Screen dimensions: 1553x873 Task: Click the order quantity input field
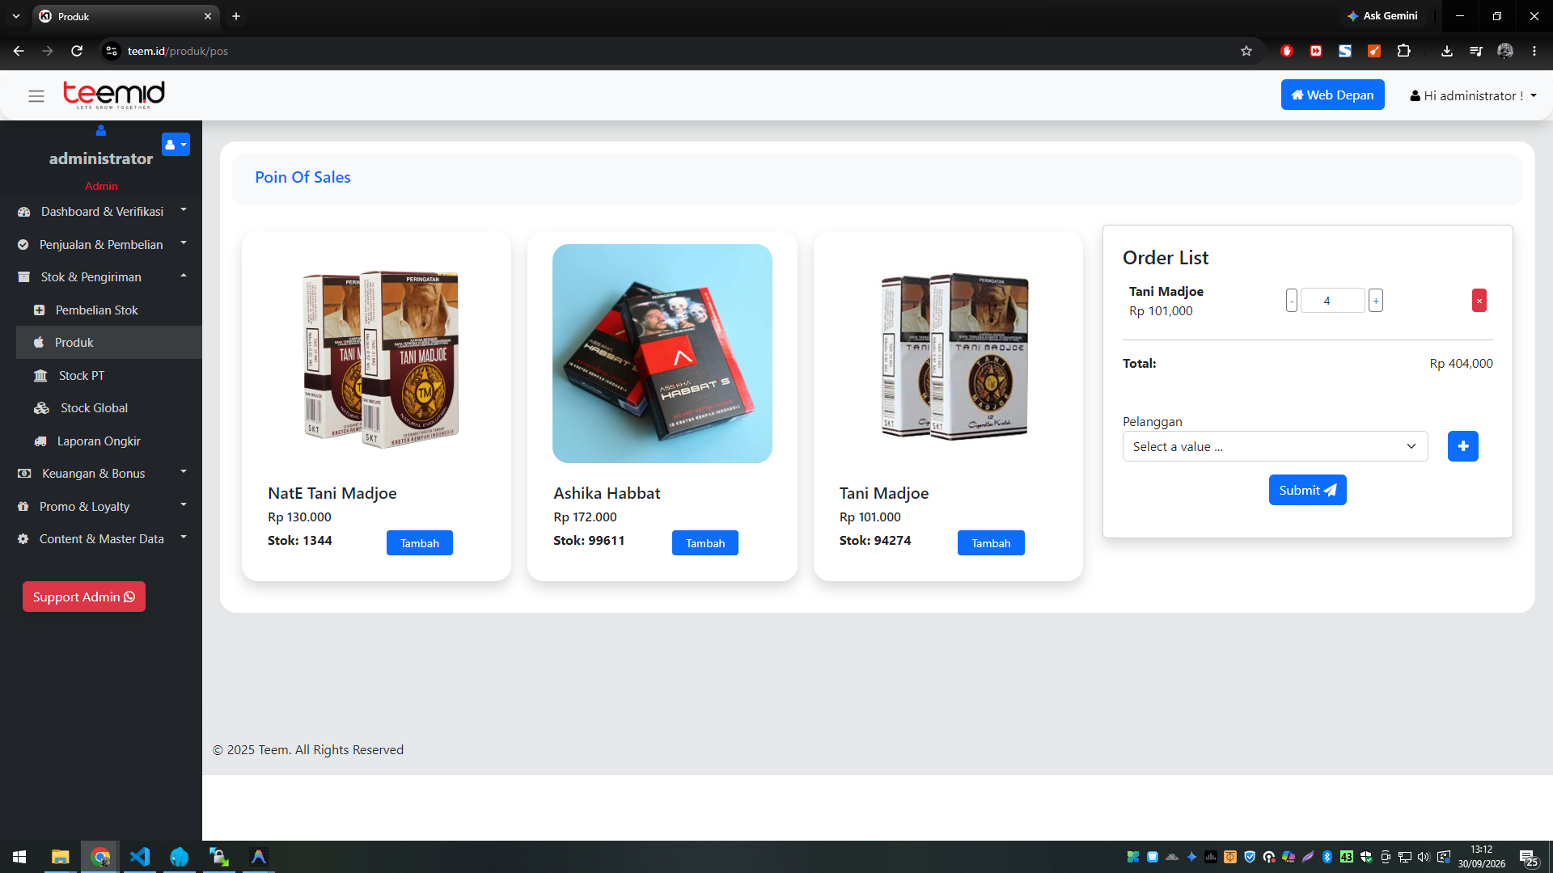1332,301
